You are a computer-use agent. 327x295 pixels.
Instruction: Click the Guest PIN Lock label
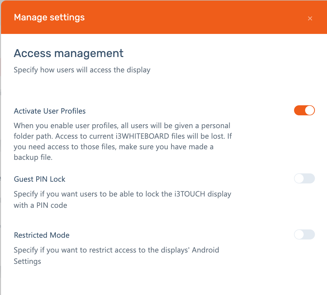click(39, 179)
